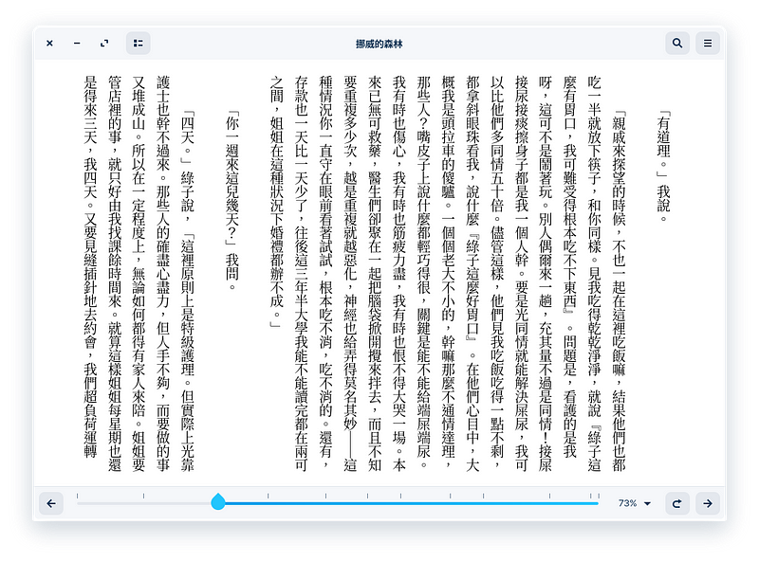The image size is (759, 561).
Task: Open the hamburger main menu
Action: click(x=708, y=44)
